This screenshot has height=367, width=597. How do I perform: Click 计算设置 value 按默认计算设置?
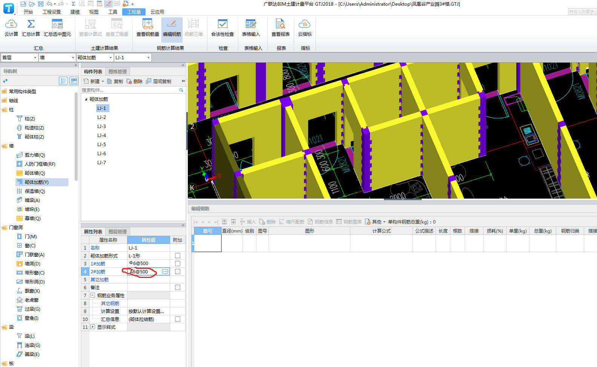146,311
